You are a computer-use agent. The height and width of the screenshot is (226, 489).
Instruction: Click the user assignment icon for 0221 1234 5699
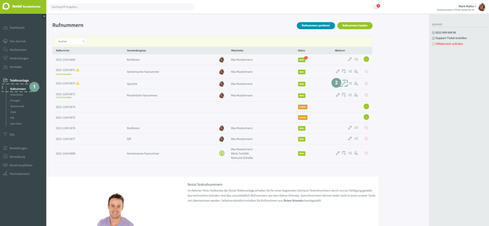pyautogui.click(x=356, y=153)
